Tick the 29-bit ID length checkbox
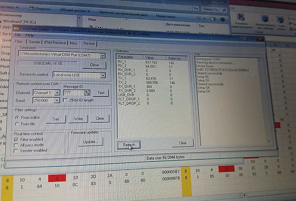 [x=65, y=100]
